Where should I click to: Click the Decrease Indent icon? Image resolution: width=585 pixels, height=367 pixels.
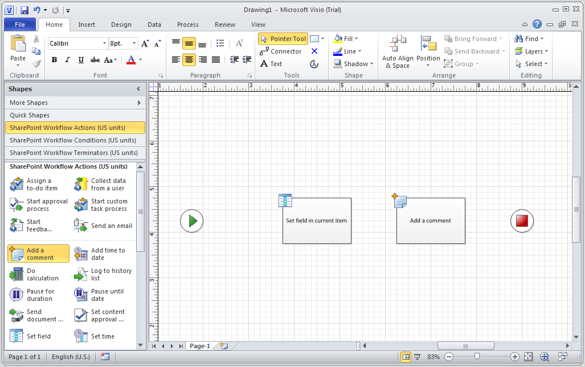coord(234,59)
